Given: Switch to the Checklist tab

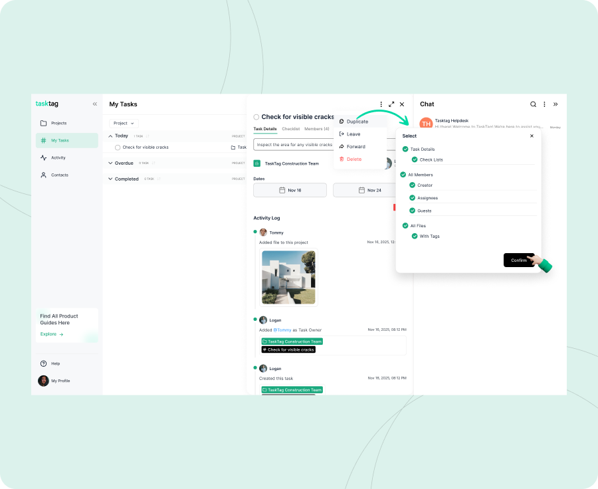Looking at the screenshot, I should tap(290, 129).
